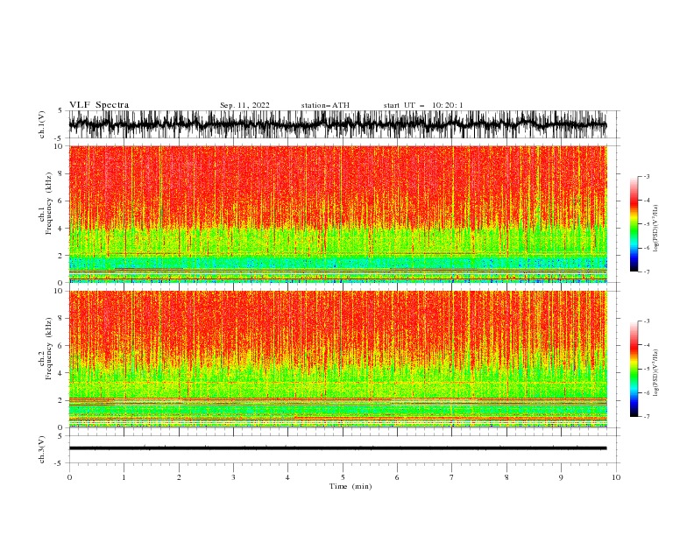Click the time axis tick label "10"

click(616, 477)
